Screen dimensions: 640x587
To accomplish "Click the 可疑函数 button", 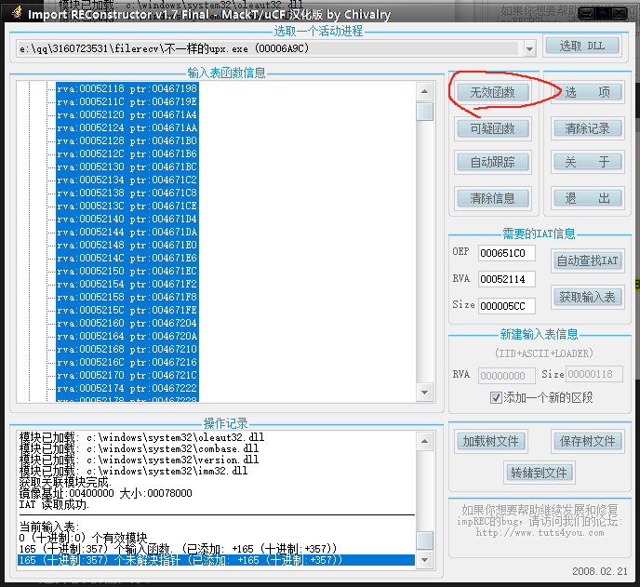I will (x=492, y=128).
